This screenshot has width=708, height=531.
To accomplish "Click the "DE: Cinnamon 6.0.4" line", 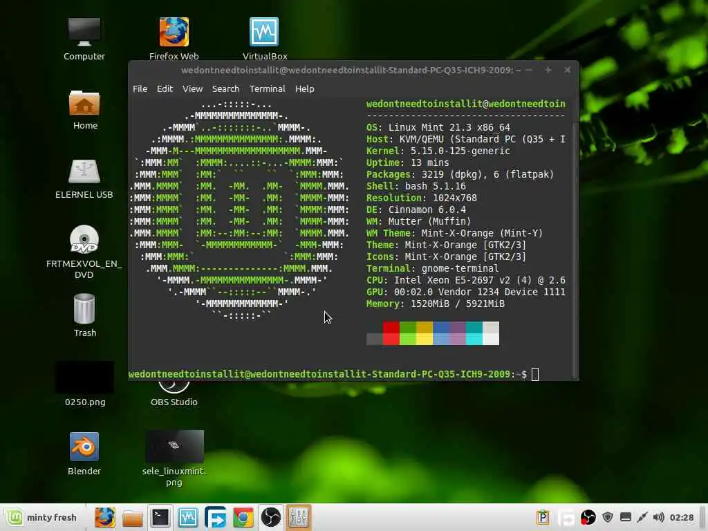I will click(x=416, y=210).
